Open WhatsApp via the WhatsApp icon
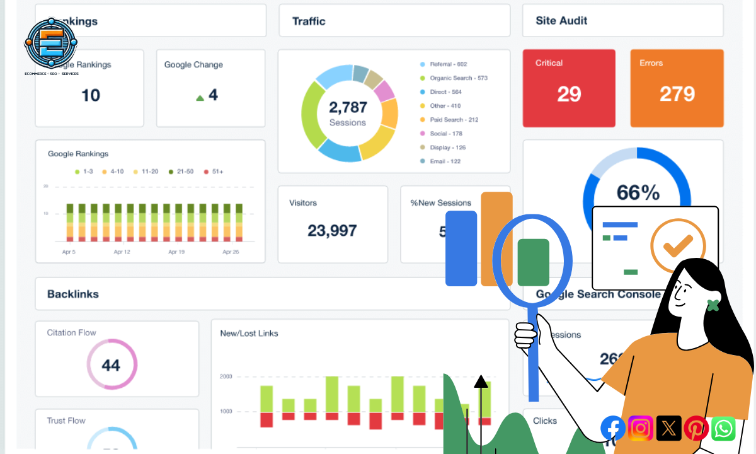The height and width of the screenshot is (454, 756). [723, 428]
